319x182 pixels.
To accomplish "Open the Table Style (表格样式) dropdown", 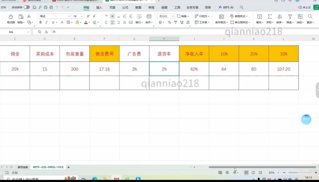I will pos(239,16).
